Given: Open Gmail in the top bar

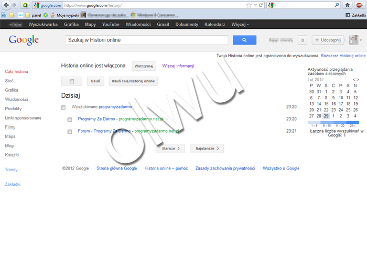Looking at the screenshot, I should click(x=163, y=24).
